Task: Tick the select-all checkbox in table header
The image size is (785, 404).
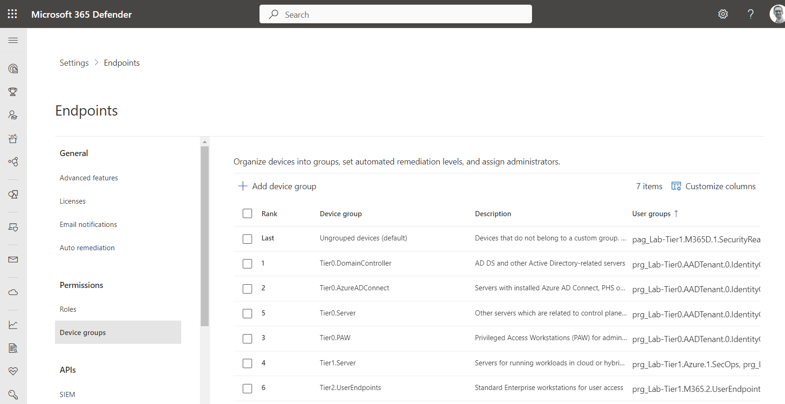Action: (x=247, y=213)
